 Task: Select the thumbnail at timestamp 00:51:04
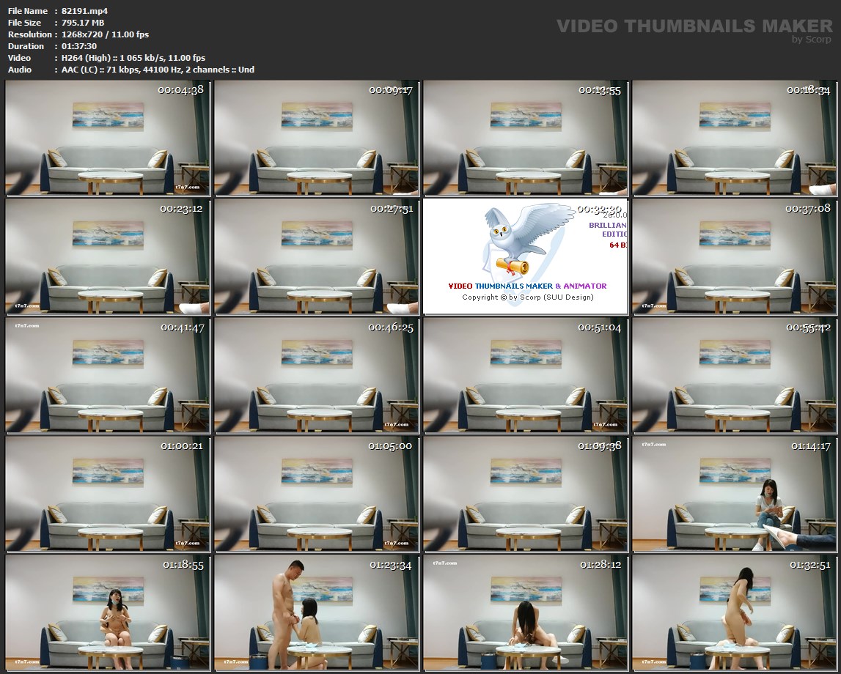pyautogui.click(x=526, y=375)
